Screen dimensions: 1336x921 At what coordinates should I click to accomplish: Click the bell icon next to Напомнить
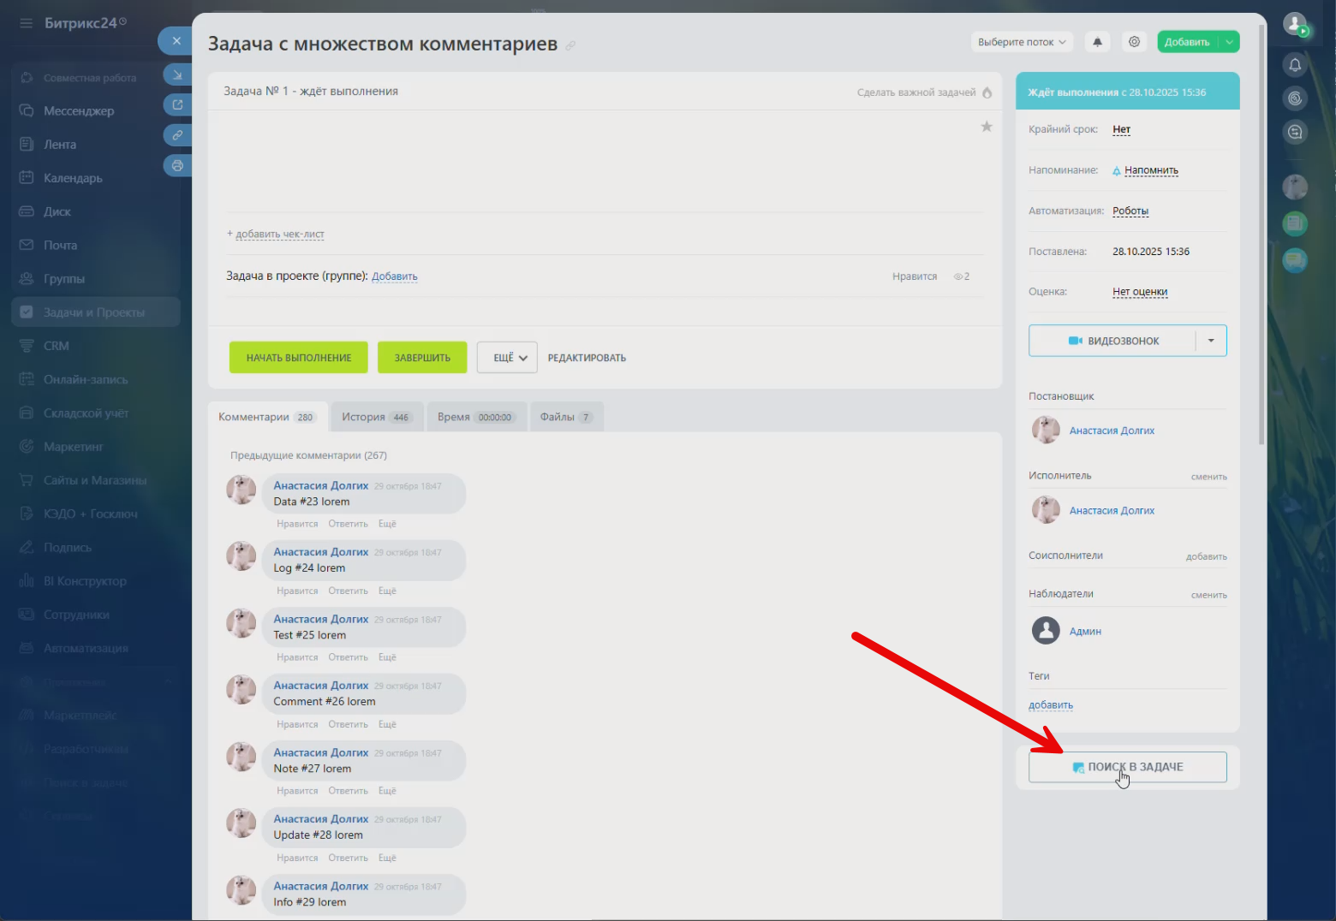(1117, 171)
